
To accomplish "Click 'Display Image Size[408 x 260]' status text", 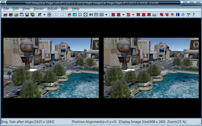I will [142, 122].
